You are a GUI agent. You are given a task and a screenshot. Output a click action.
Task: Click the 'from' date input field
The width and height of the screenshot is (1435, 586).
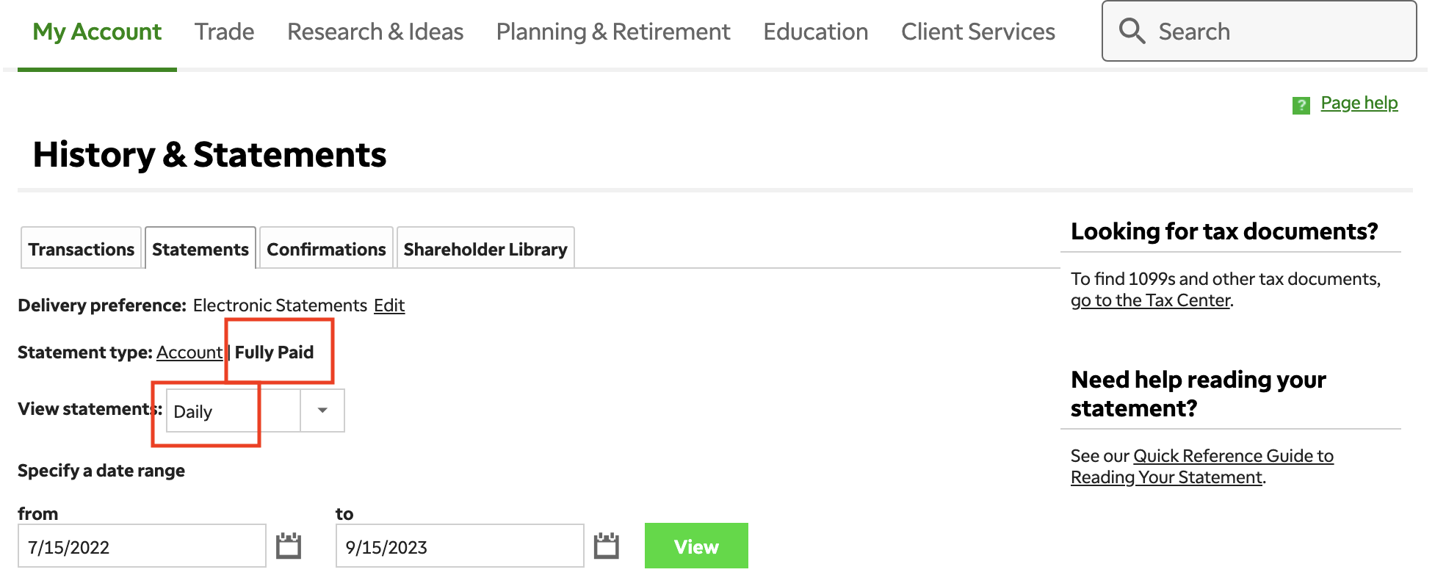tap(141, 546)
